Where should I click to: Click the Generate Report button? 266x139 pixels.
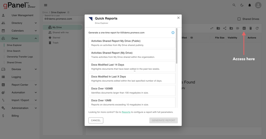pyautogui.click(x=163, y=121)
